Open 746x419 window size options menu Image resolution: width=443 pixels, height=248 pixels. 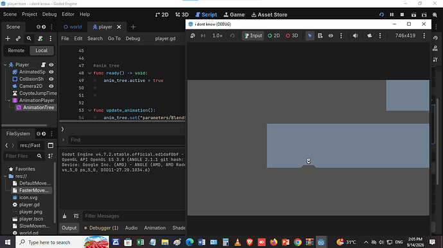tap(424, 35)
